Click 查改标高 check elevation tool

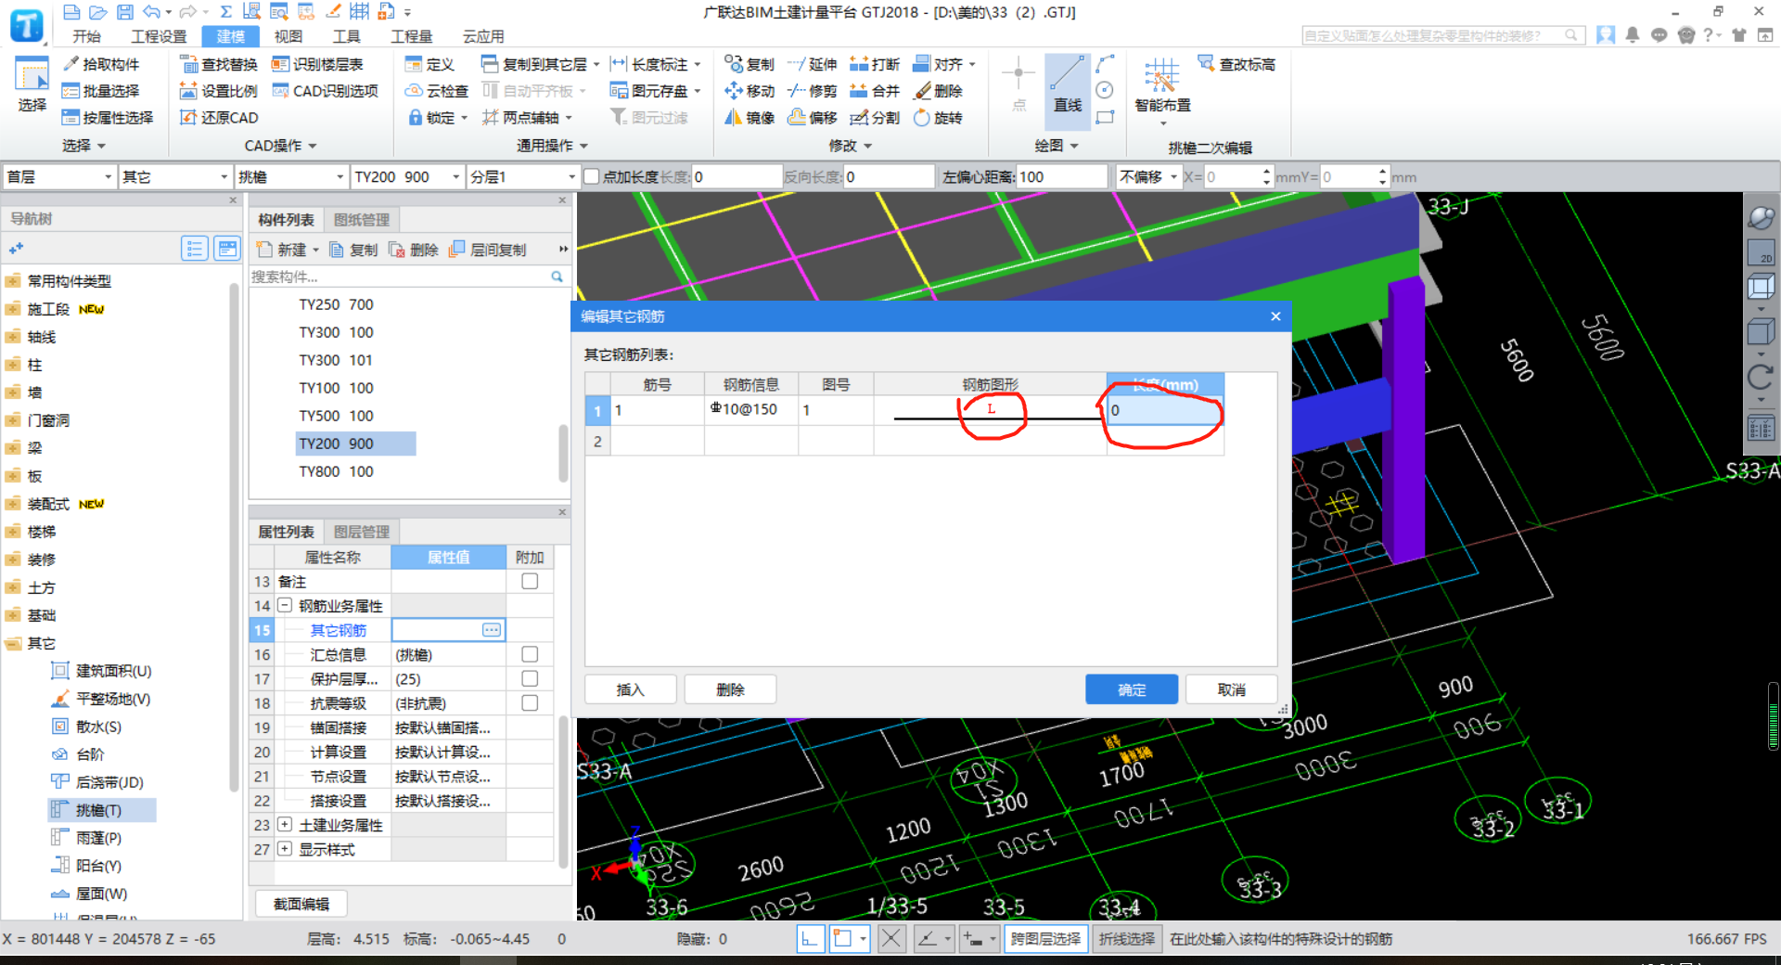point(1236,64)
